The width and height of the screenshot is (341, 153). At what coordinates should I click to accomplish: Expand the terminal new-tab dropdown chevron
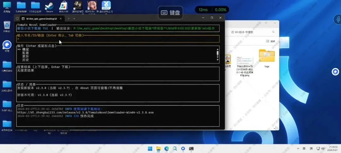pos(74,19)
